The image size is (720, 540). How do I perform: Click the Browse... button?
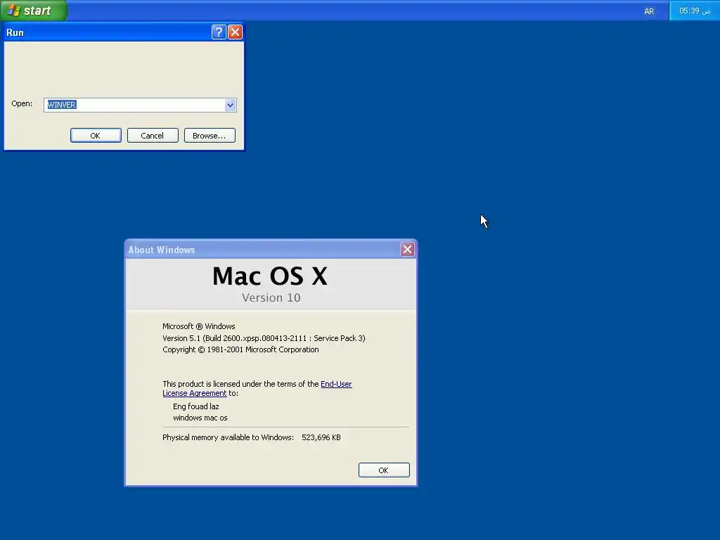[x=210, y=136]
